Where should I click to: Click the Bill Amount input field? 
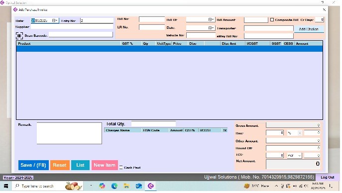tap(256, 20)
